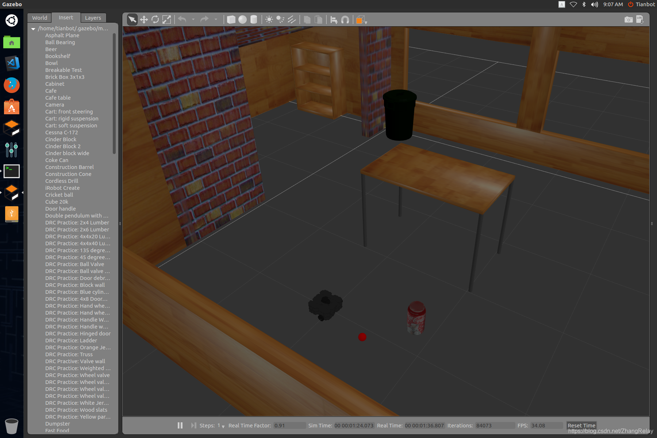Click the Real Time Factor field
Viewport: 657px width, 438px height.
290,426
